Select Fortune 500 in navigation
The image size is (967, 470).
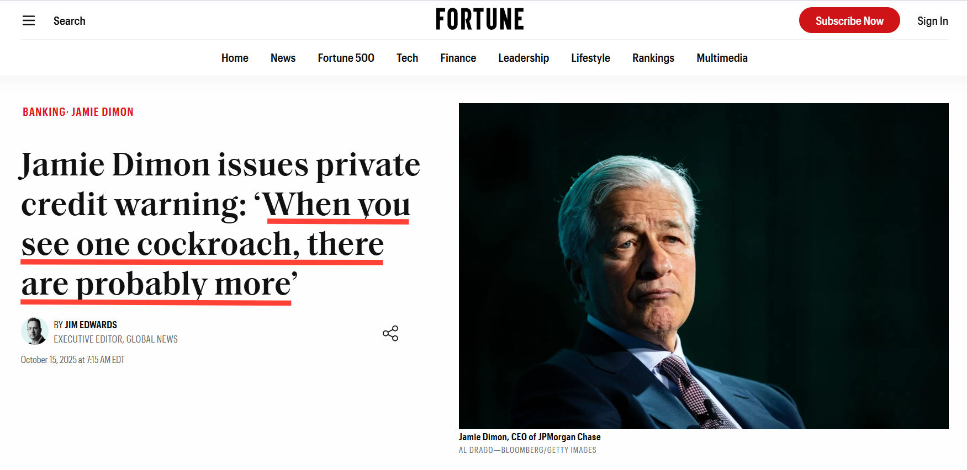346,58
